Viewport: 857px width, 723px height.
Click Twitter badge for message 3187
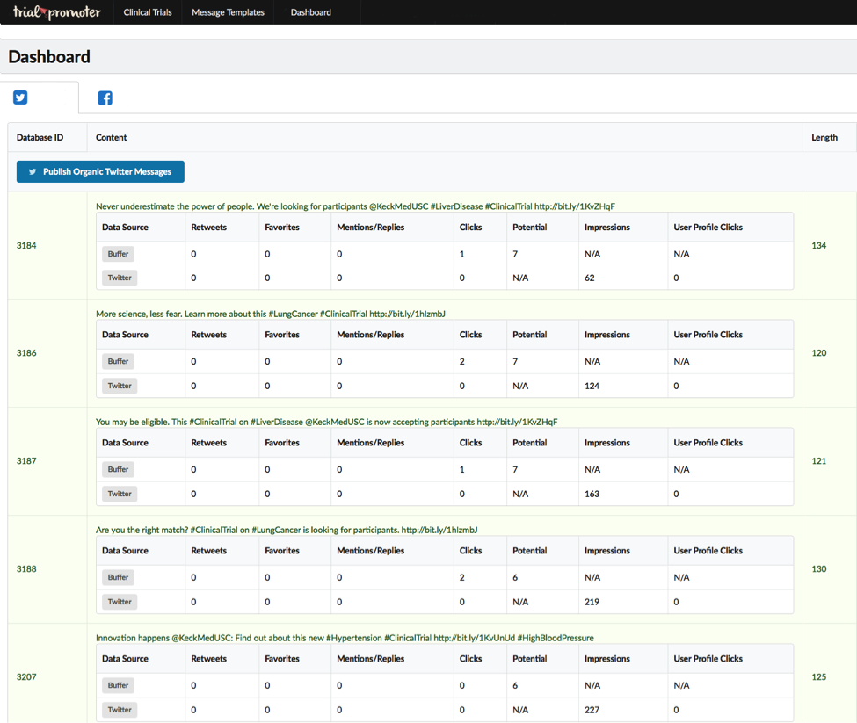[120, 494]
